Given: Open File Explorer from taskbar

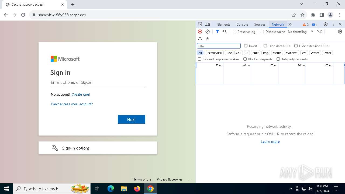Looking at the screenshot, I should (x=124, y=189).
